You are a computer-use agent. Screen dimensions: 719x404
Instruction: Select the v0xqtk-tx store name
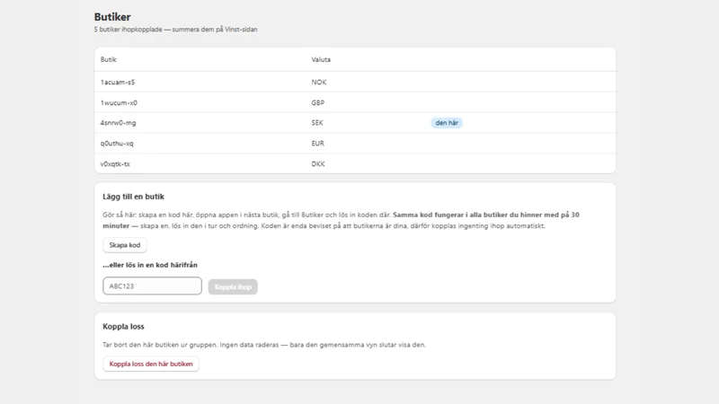point(115,164)
